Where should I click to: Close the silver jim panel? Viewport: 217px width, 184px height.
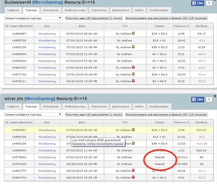215,96
